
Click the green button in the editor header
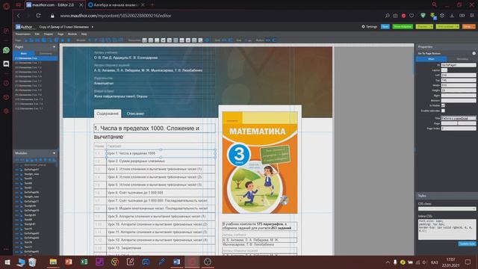[403, 27]
